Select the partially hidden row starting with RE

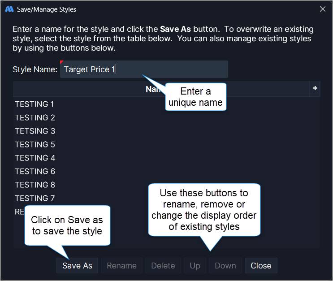tap(19, 212)
